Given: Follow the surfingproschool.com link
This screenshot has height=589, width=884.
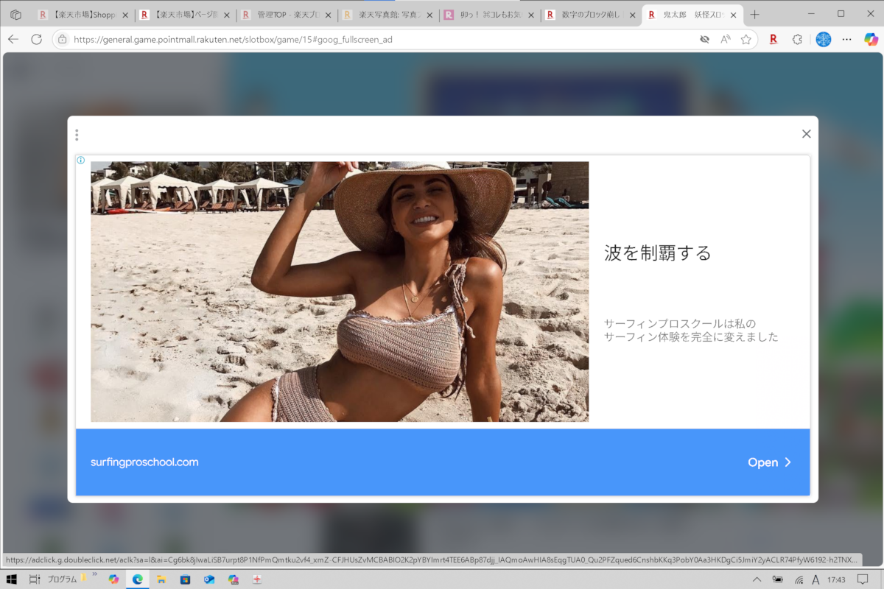Looking at the screenshot, I should point(144,462).
